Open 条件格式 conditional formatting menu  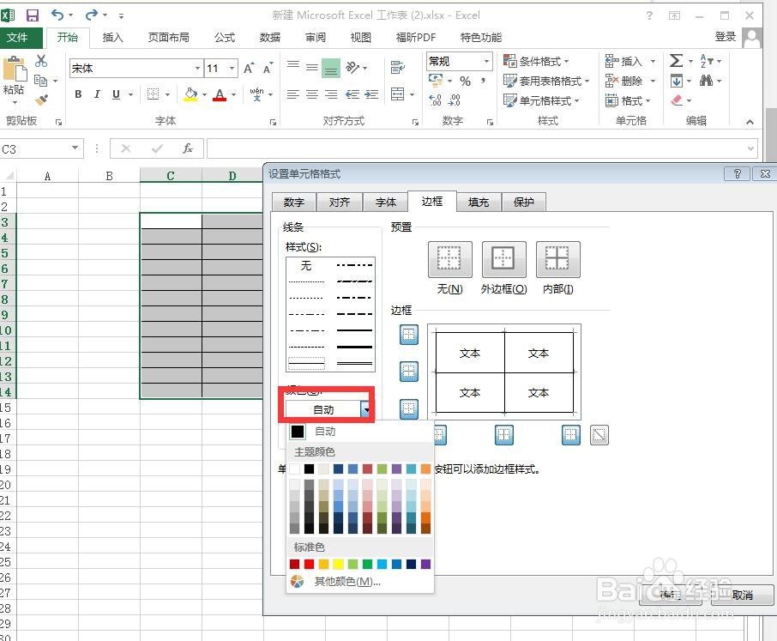(x=536, y=62)
